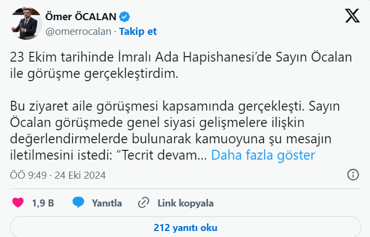Open the @omerrocalan handle link
The image size is (370, 237).
(78, 32)
